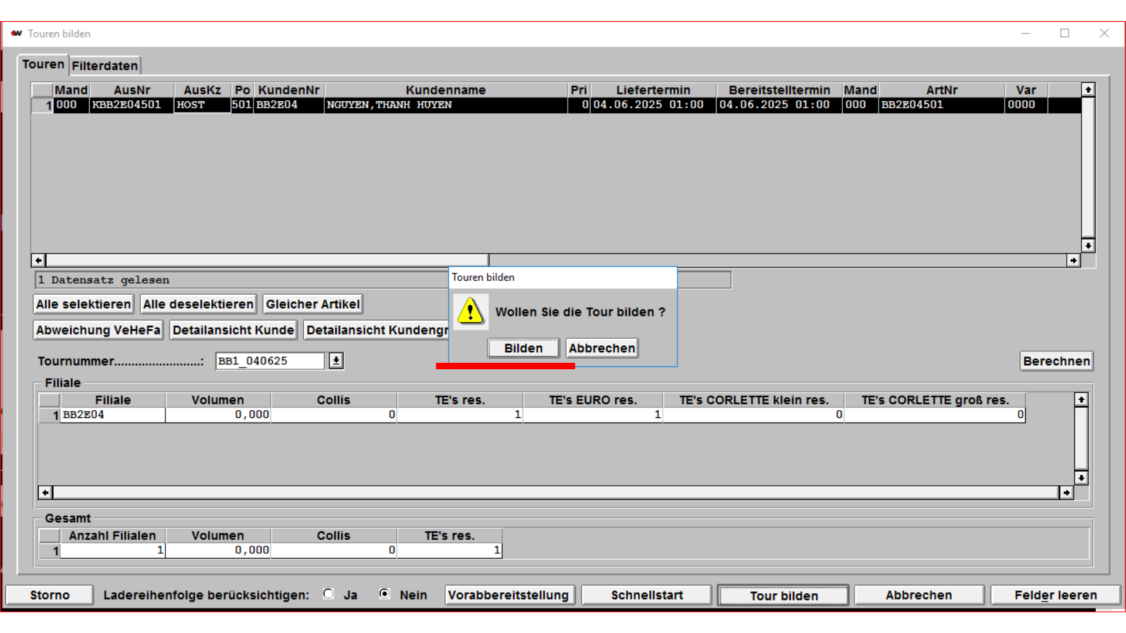This screenshot has width=1126, height=633.
Task: Open the Touren tab
Action: point(43,64)
